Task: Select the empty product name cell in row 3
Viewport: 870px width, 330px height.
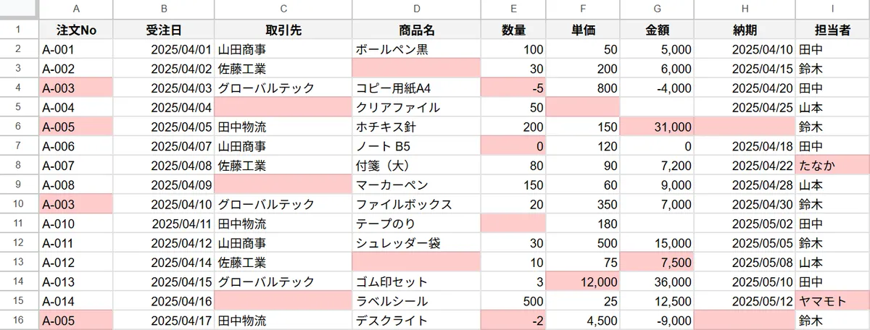Action: point(415,69)
